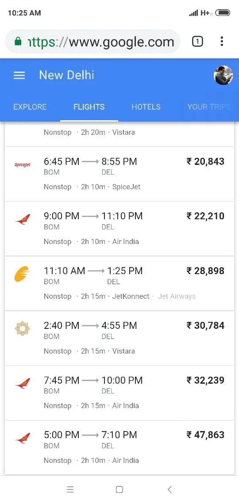Open the Android recent apps button

(70, 489)
